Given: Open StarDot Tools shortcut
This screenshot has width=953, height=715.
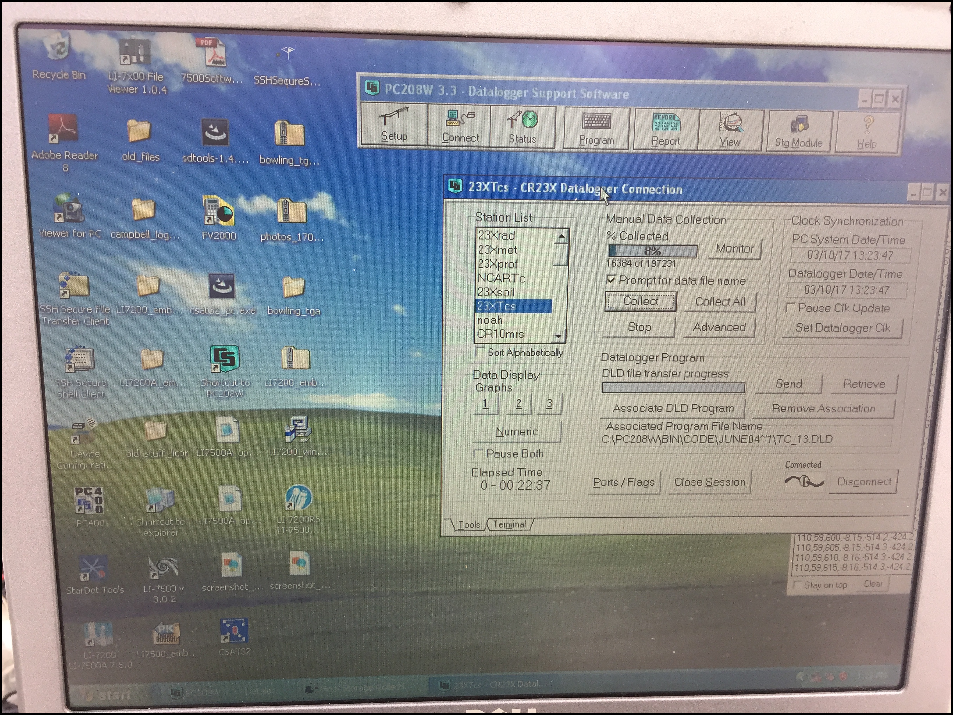Looking at the screenshot, I should pos(94,575).
